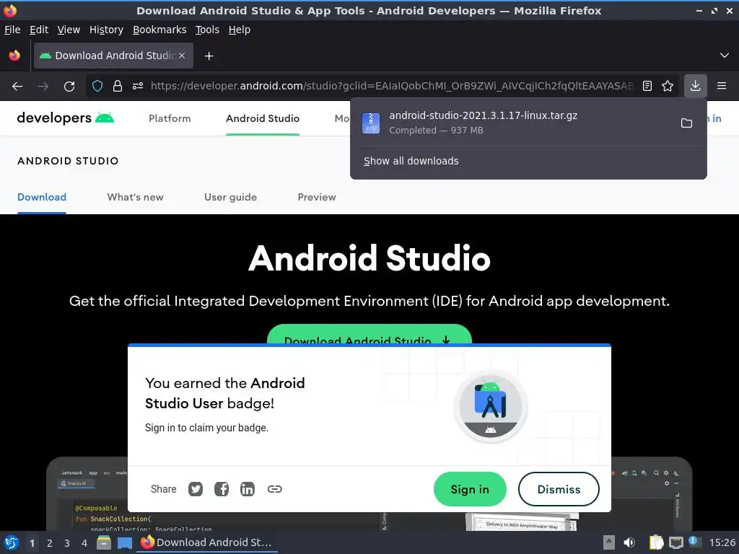Select the Download sub-tab
The width and height of the screenshot is (739, 554).
42,198
